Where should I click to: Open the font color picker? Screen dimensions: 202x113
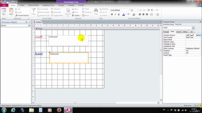pos(126,14)
